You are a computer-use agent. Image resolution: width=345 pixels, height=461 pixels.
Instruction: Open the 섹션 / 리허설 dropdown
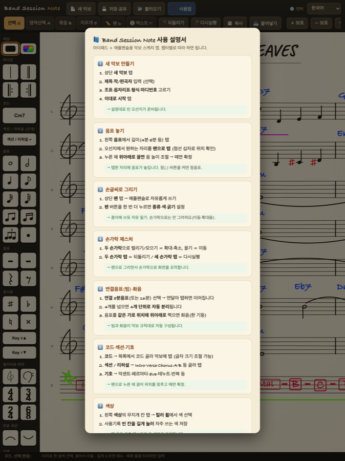pos(19,139)
